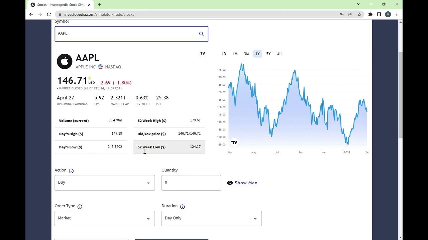Select the 5Y chart range
Image resolution: width=428 pixels, height=240 pixels.
(x=269, y=54)
